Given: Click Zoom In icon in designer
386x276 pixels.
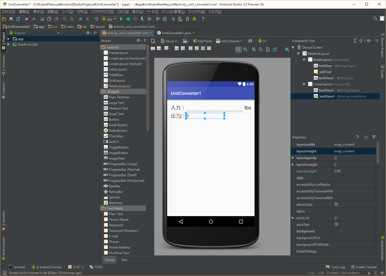Looking at the screenshot, I should tap(254, 49).
